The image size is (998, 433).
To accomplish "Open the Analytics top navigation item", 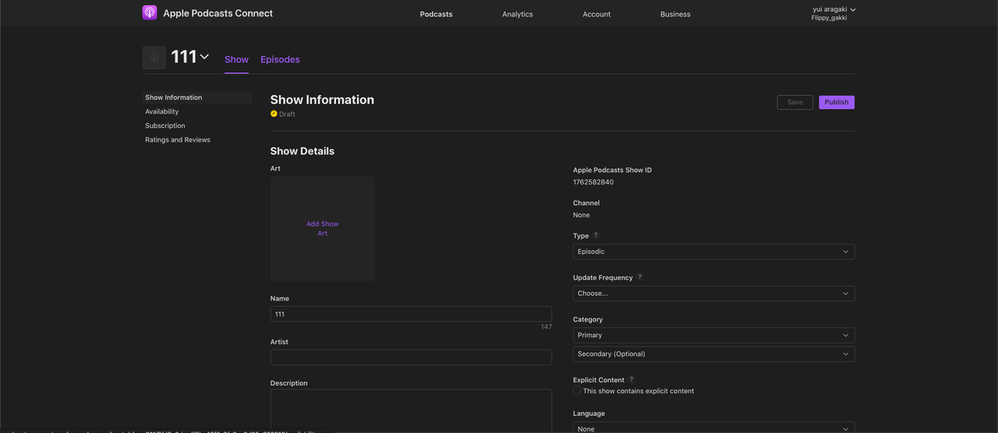I will point(518,14).
